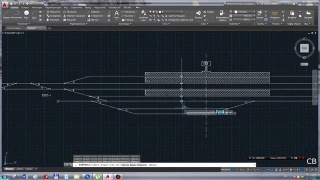
Task: Expand the Аннотации panel
Action: (x=125, y=24)
